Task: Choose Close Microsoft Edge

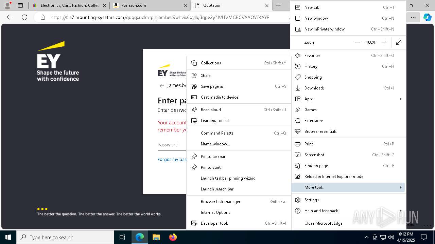Action: tap(348, 223)
